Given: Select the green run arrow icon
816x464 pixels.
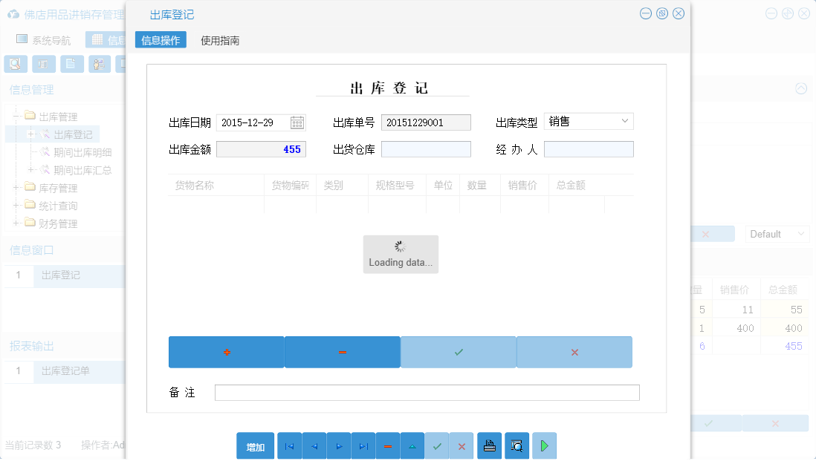Looking at the screenshot, I should (x=543, y=445).
